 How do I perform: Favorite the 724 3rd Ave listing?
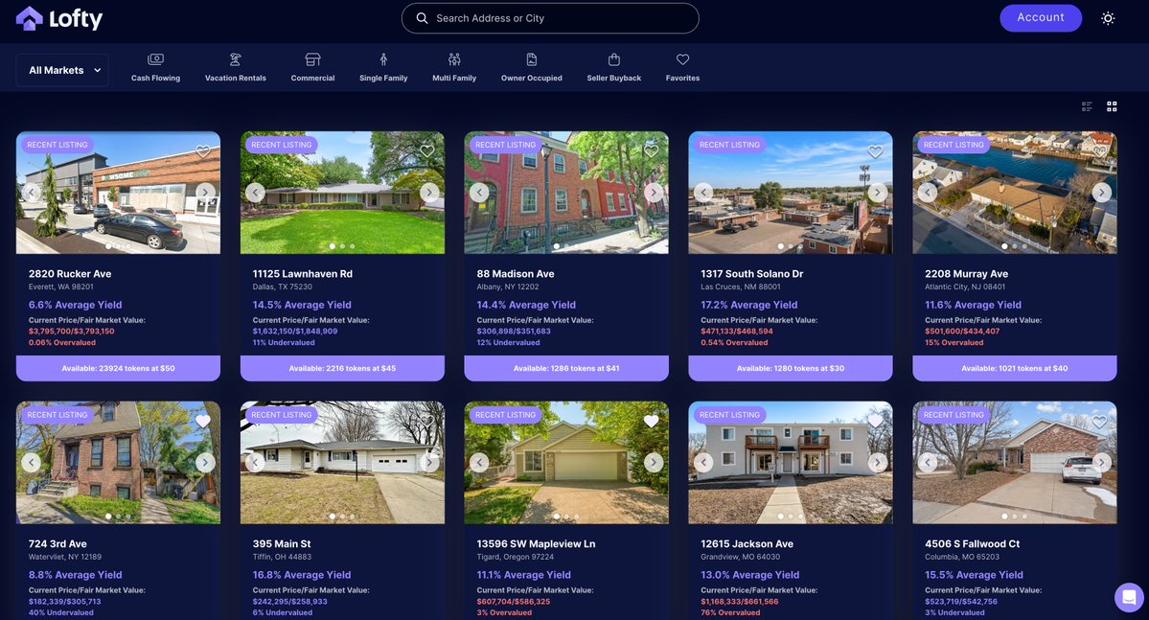pos(203,421)
